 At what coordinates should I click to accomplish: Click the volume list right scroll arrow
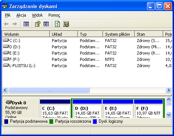pos(168,90)
